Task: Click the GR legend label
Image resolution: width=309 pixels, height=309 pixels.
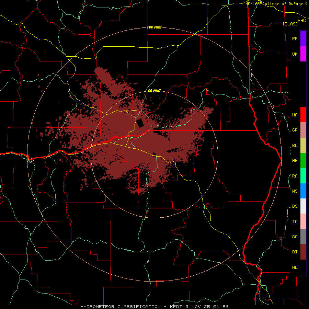Action: 295,130
